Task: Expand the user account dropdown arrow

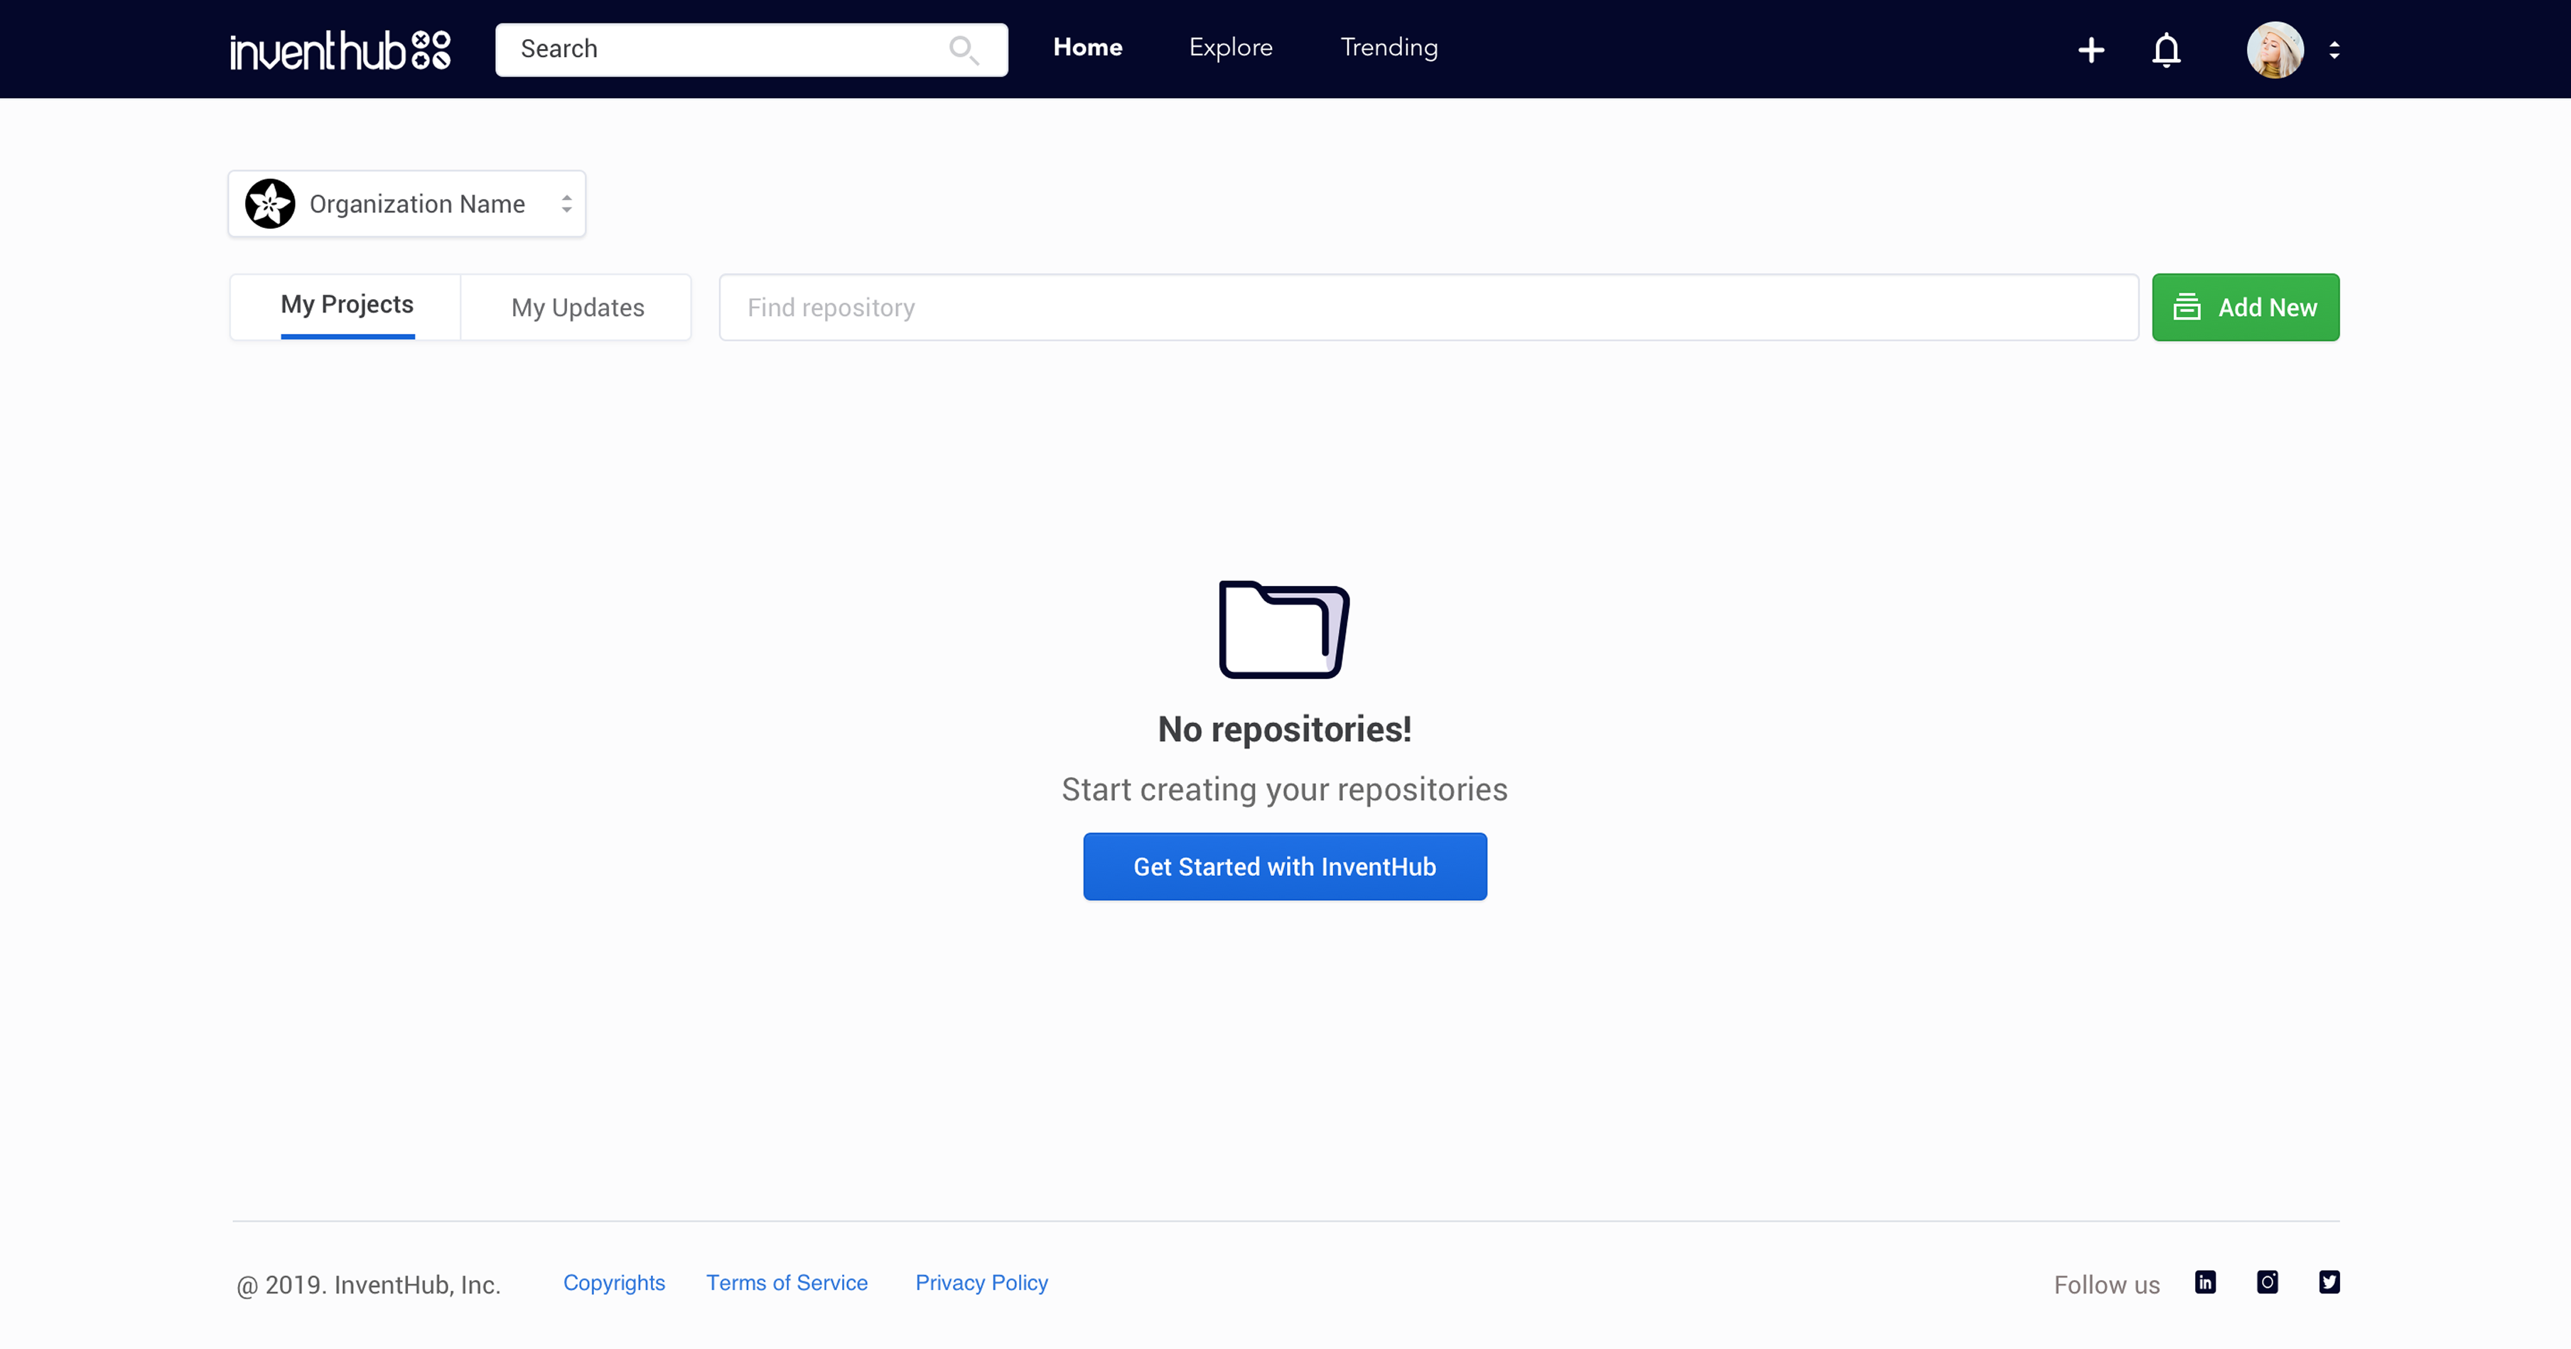Action: coord(2334,50)
